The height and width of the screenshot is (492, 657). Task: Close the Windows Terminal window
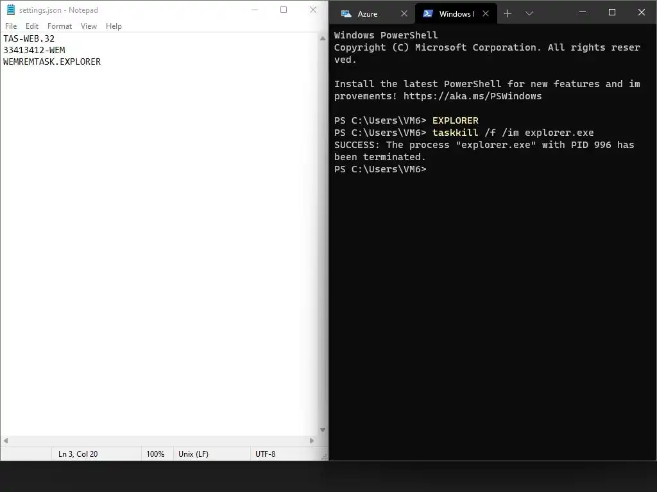click(x=642, y=12)
